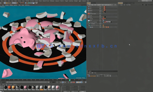Viewport: 153px width, 92px height.
Task: Select the spline Pen icon in the toolbar
Action: pos(27,3)
